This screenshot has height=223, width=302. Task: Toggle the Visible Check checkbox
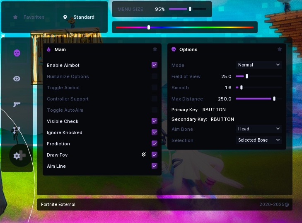pyautogui.click(x=155, y=121)
